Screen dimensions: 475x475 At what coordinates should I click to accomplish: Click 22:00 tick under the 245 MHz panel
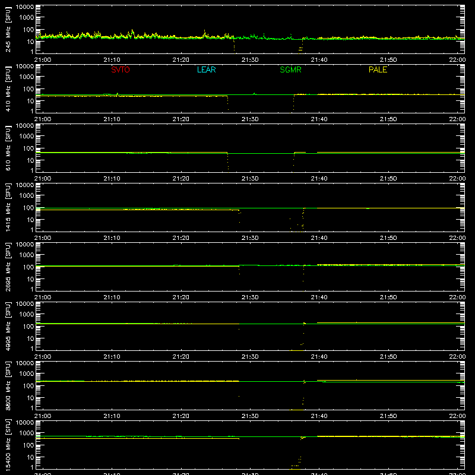pyautogui.click(x=457, y=60)
